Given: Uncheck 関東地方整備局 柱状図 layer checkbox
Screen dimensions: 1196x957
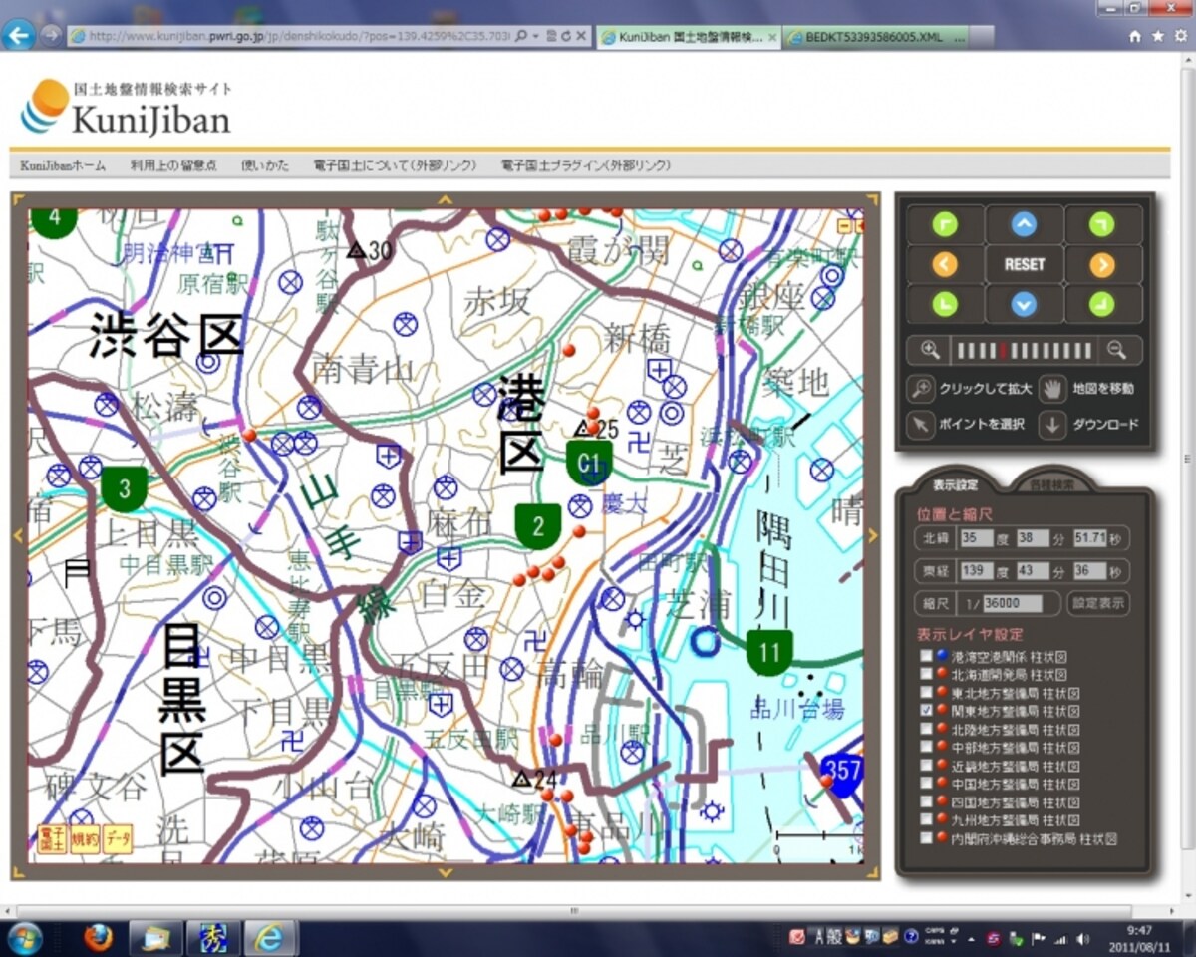Looking at the screenshot, I should coord(927,711).
